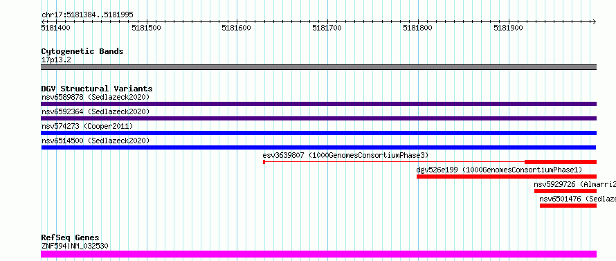The width and height of the screenshot is (616, 261).
Task: Select the red nsv5929726 variant bar
Action: pos(565,191)
